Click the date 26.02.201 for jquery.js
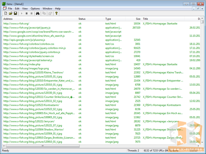Image resolution: width=206 pixels, height=154 pixels. coord(195,28)
